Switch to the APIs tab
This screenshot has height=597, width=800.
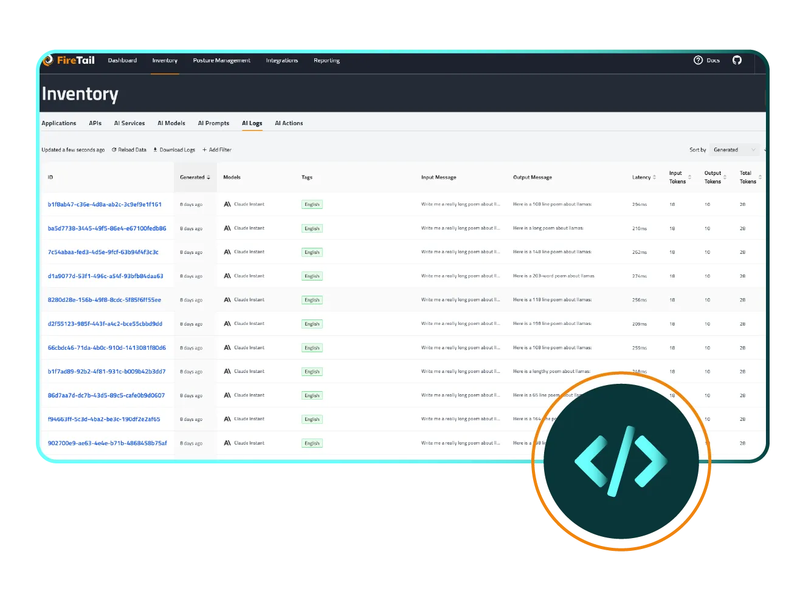[95, 123]
